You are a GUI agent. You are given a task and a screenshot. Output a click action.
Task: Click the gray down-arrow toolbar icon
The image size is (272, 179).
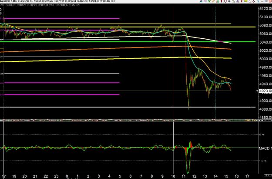229,1
